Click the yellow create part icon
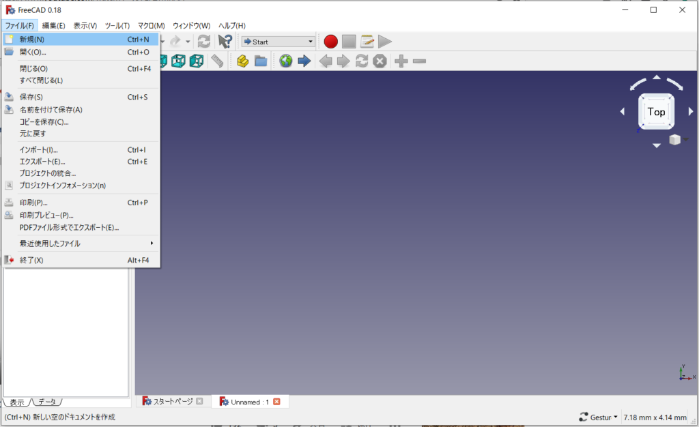699x427 pixels. (x=242, y=61)
